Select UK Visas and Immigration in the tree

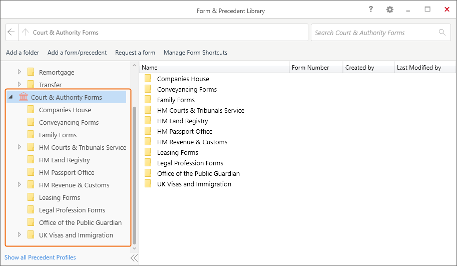click(x=76, y=235)
